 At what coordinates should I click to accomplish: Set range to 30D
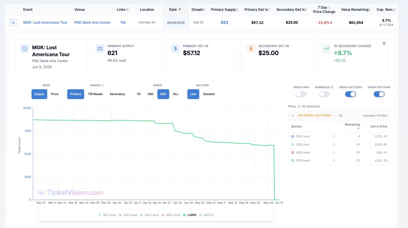(150, 94)
